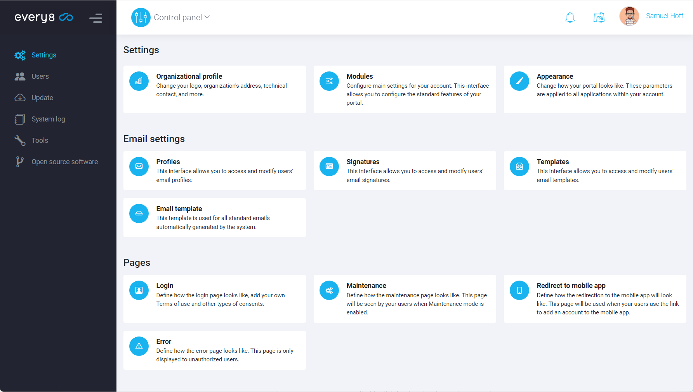This screenshot has width=693, height=392.
Task: Collapse the sidebar with hamburger toggle
Action: [96, 18]
